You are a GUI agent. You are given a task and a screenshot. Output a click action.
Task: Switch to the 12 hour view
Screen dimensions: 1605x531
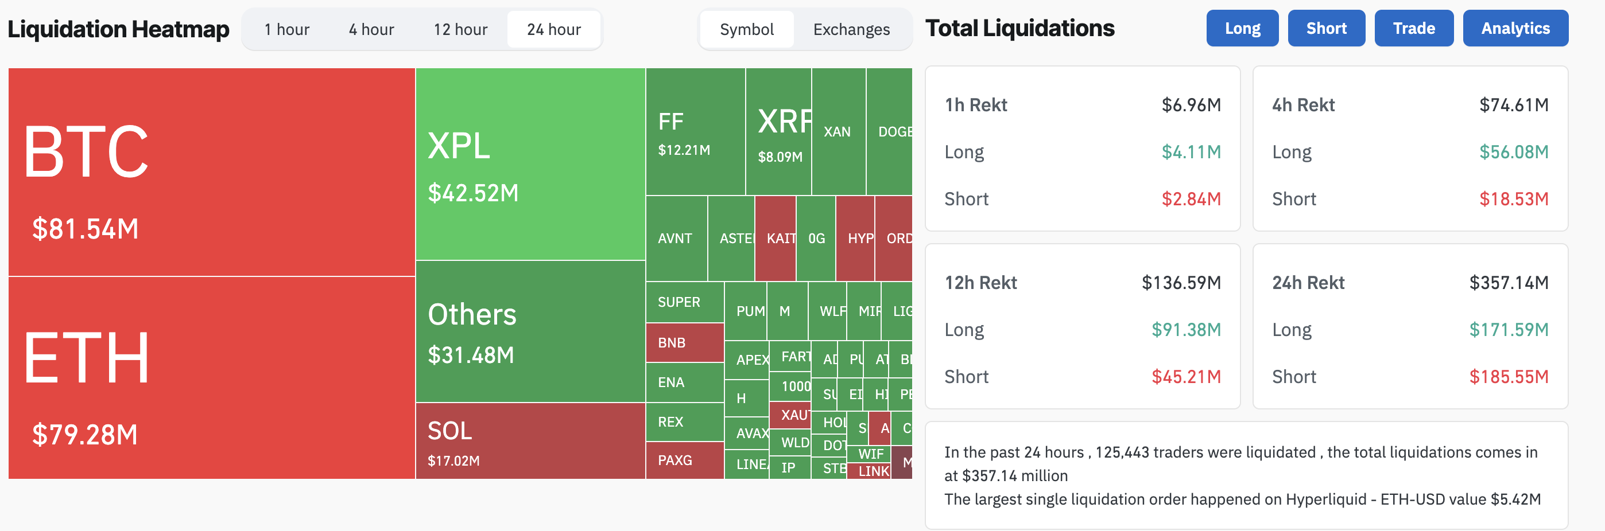[460, 29]
